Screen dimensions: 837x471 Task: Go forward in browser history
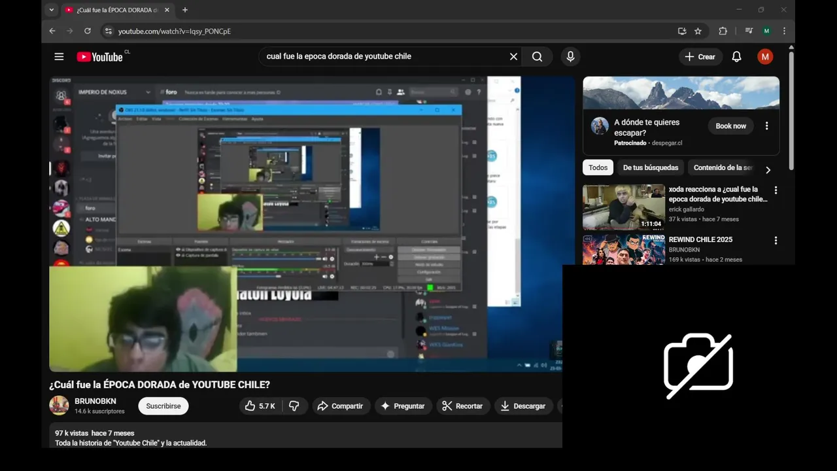pos(70,31)
